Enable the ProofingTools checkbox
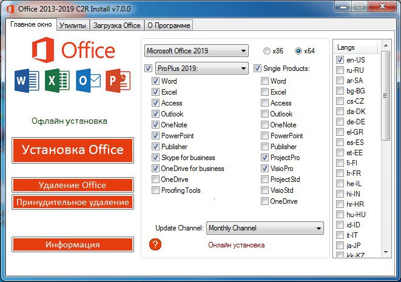Image resolution: width=401 pixels, height=282 pixels. [x=155, y=190]
